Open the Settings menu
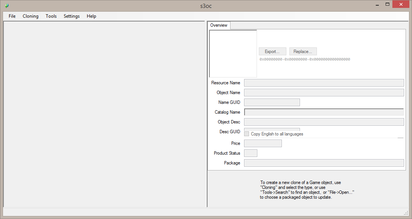 pyautogui.click(x=71, y=16)
